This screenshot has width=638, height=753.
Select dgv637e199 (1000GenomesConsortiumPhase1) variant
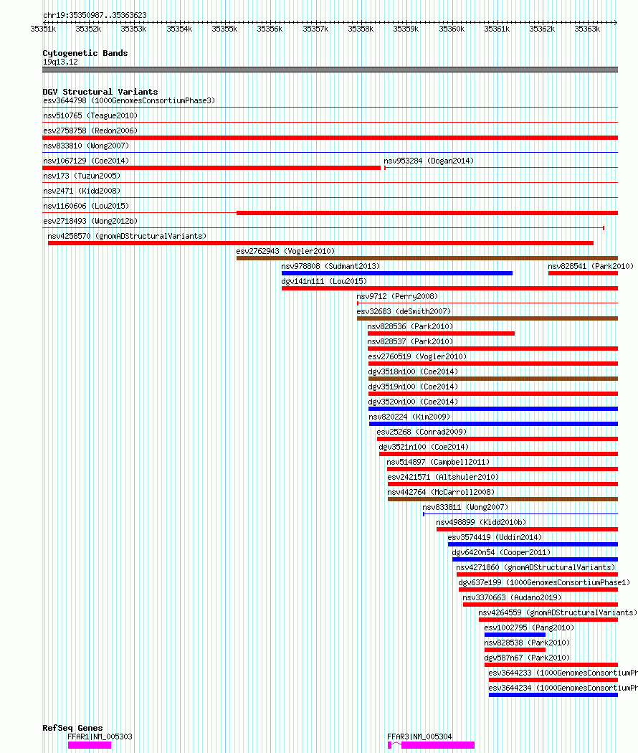click(x=544, y=582)
